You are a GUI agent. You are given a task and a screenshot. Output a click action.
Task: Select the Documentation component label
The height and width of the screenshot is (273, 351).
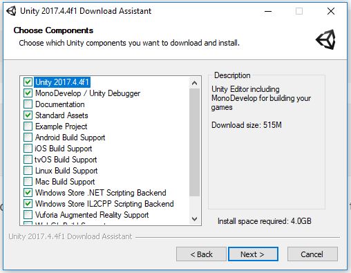coord(60,104)
